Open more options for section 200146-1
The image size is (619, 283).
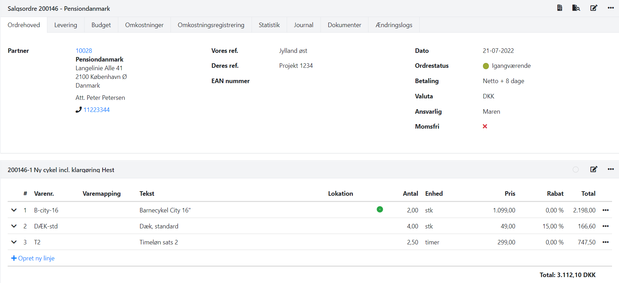(x=611, y=169)
